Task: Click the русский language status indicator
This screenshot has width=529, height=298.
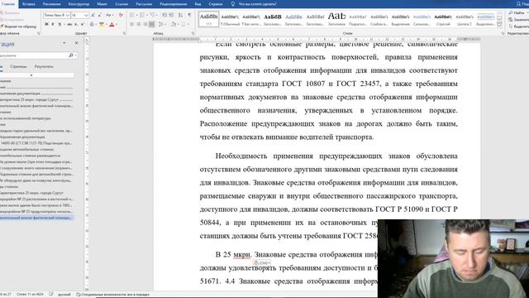Action: (64, 295)
